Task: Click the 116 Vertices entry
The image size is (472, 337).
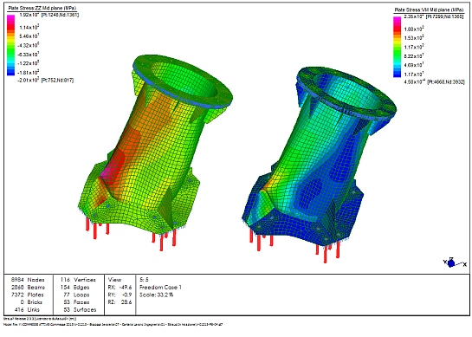Action: click(x=78, y=280)
